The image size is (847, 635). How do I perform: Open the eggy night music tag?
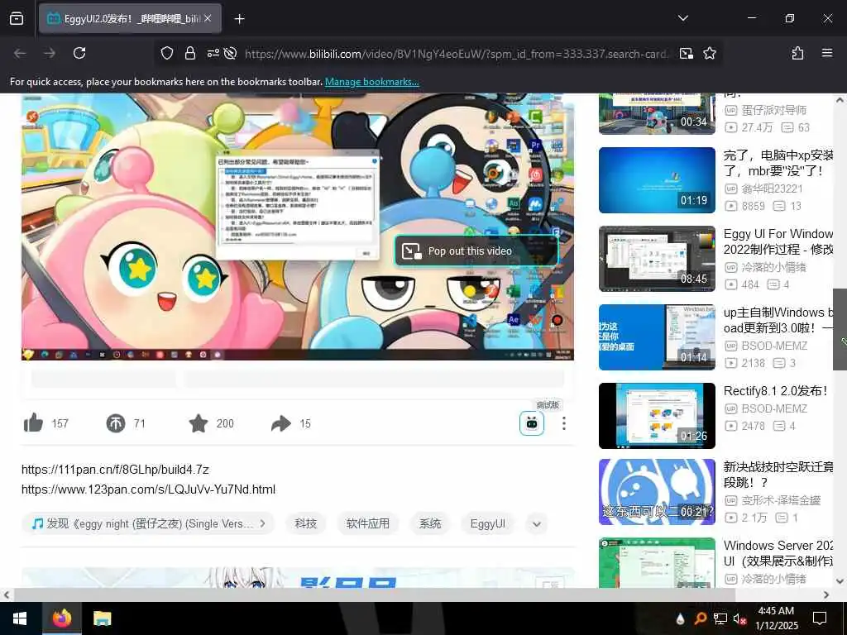click(x=149, y=523)
